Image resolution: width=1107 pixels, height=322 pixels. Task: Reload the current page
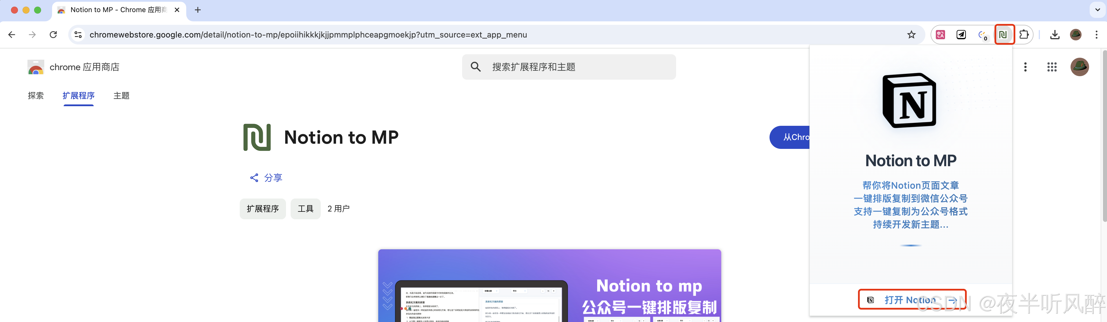(x=53, y=35)
